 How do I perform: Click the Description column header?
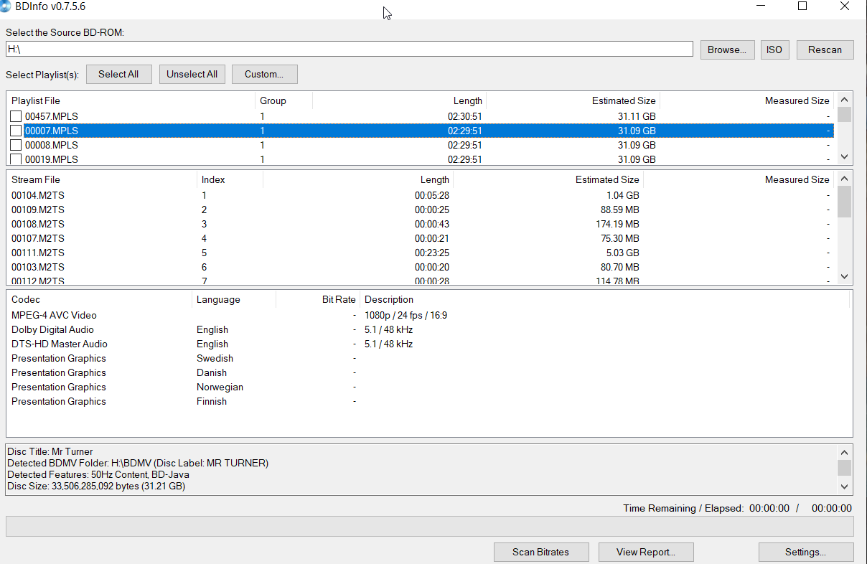pyautogui.click(x=604, y=299)
